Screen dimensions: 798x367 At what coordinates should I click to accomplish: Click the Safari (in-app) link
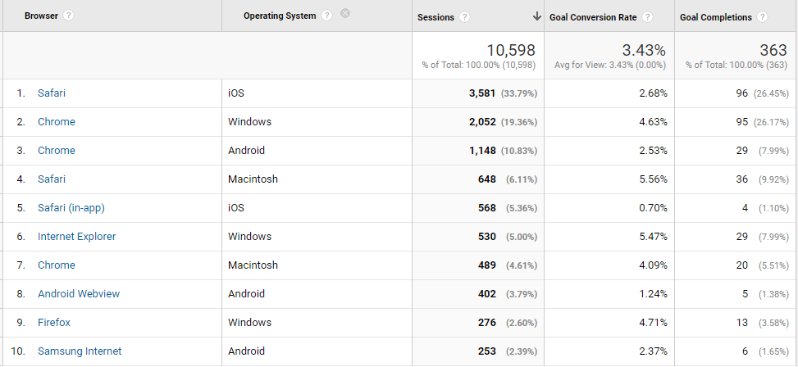tap(71, 208)
